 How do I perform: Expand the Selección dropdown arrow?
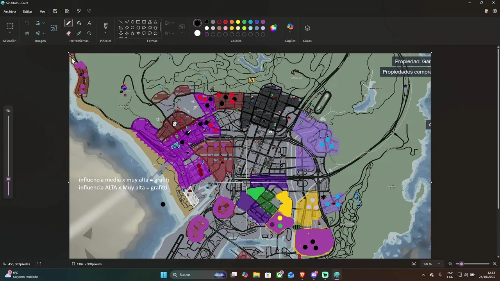(x=10, y=33)
